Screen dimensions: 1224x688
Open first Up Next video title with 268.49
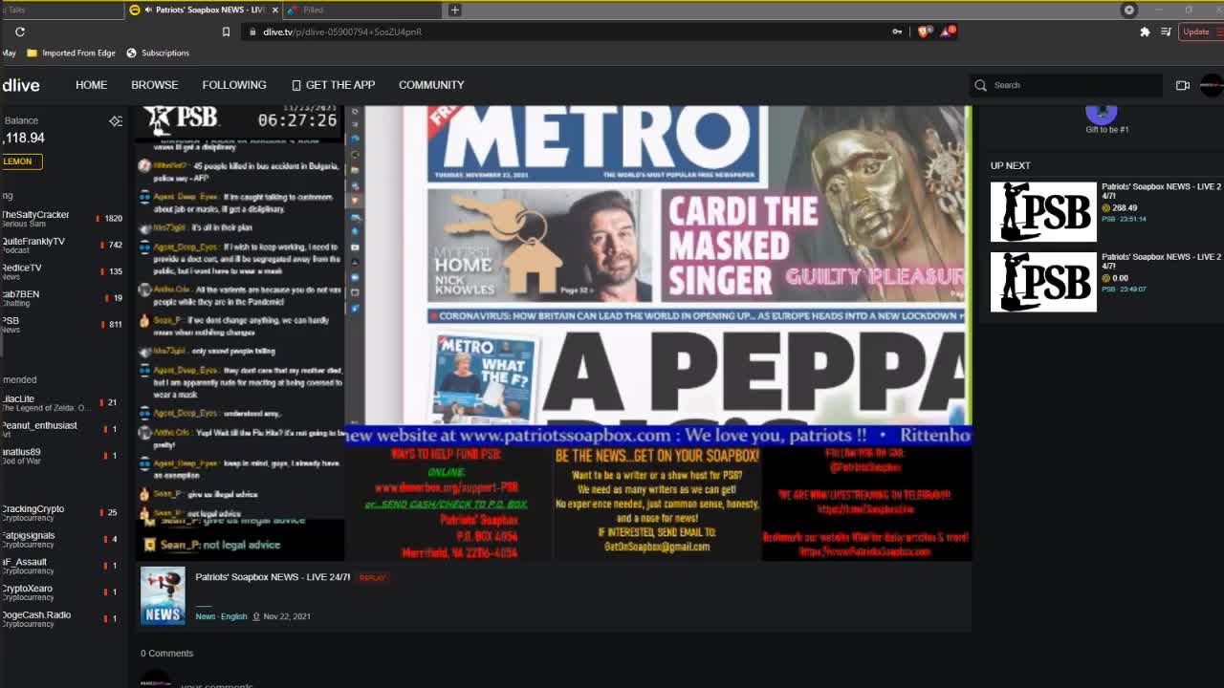(1161, 191)
